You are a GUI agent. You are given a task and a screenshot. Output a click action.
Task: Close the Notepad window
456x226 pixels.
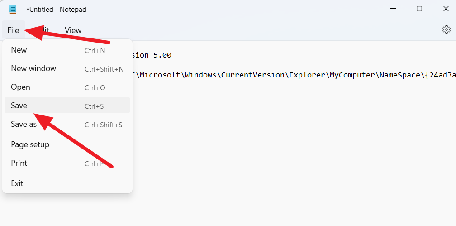[x=446, y=9]
